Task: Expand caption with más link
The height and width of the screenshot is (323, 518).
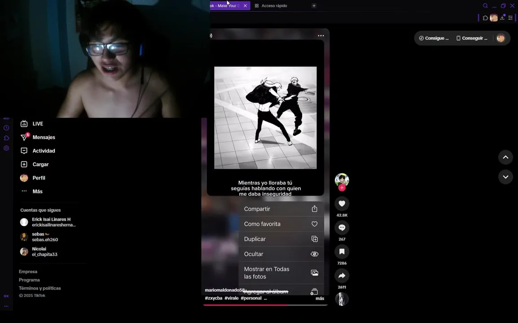Action: pyautogui.click(x=320, y=299)
